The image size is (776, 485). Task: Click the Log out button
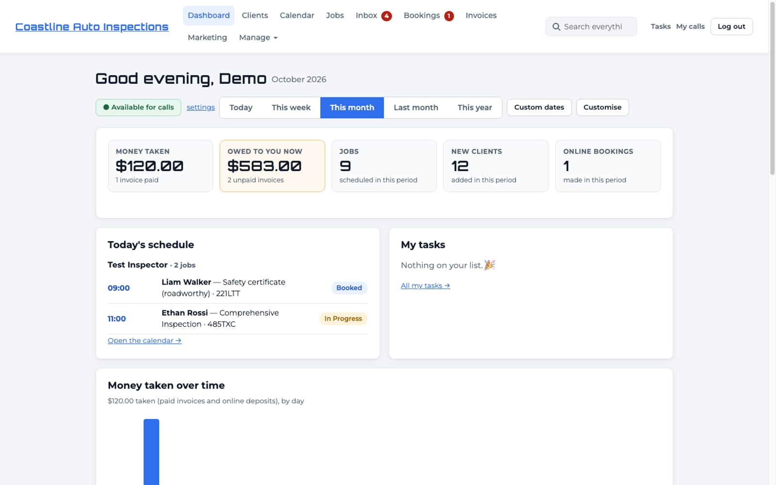(731, 27)
